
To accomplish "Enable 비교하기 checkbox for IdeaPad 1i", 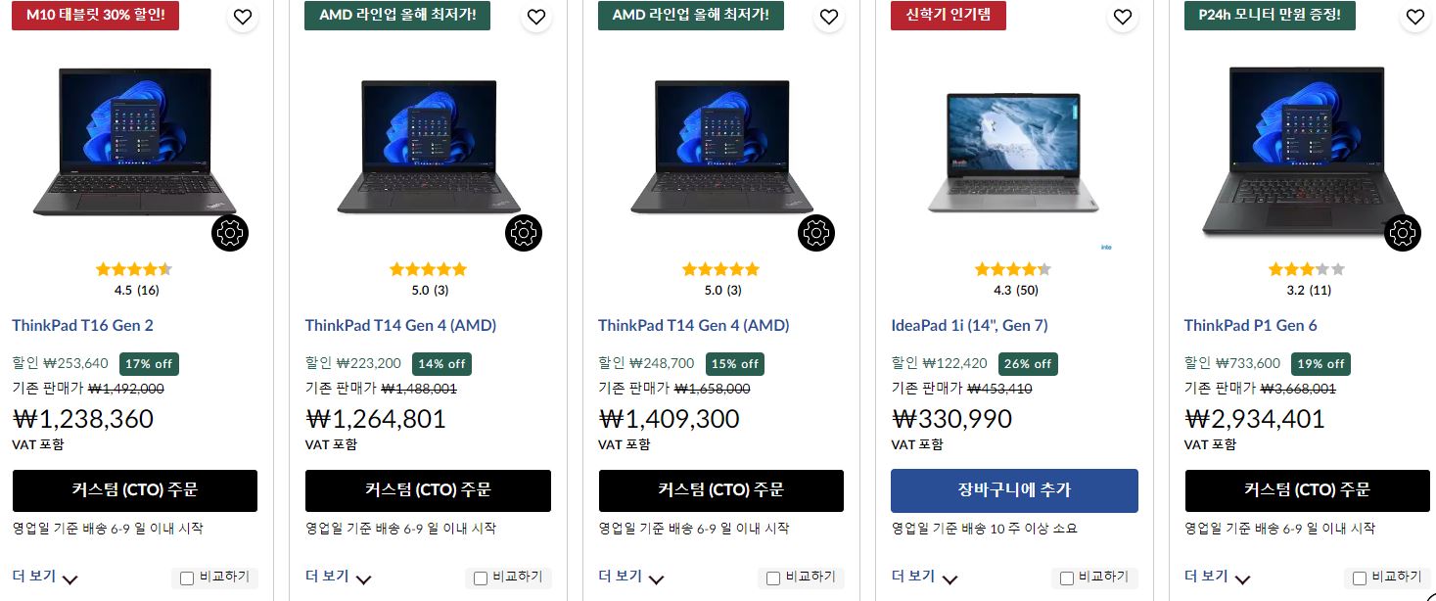I will click(1067, 578).
